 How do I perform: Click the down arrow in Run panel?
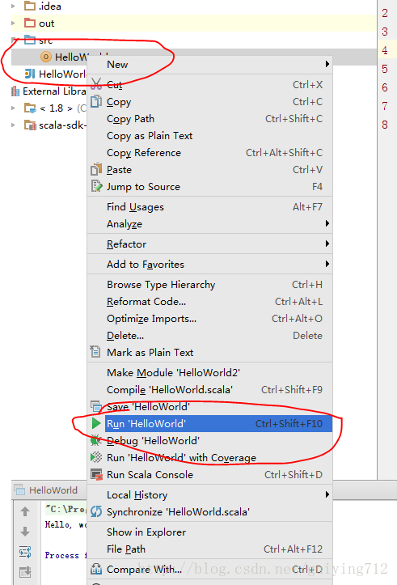[x=25, y=532]
